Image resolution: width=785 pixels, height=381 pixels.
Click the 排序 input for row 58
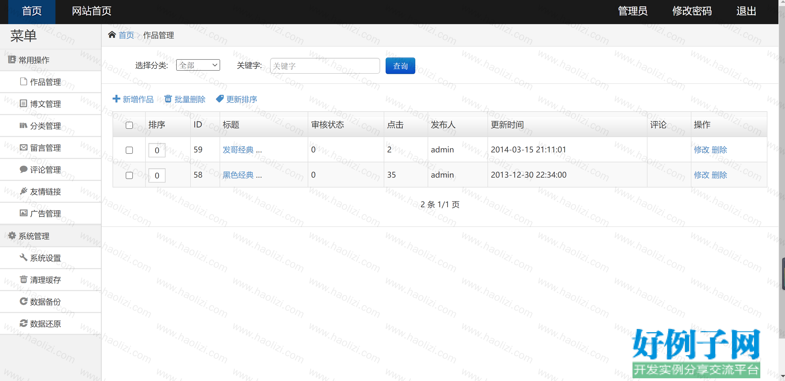pyautogui.click(x=157, y=175)
